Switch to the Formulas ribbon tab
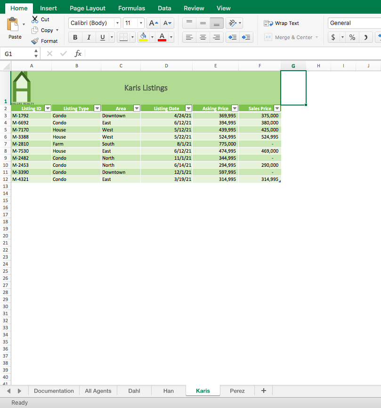The height and width of the screenshot is (408, 381). tap(131, 8)
